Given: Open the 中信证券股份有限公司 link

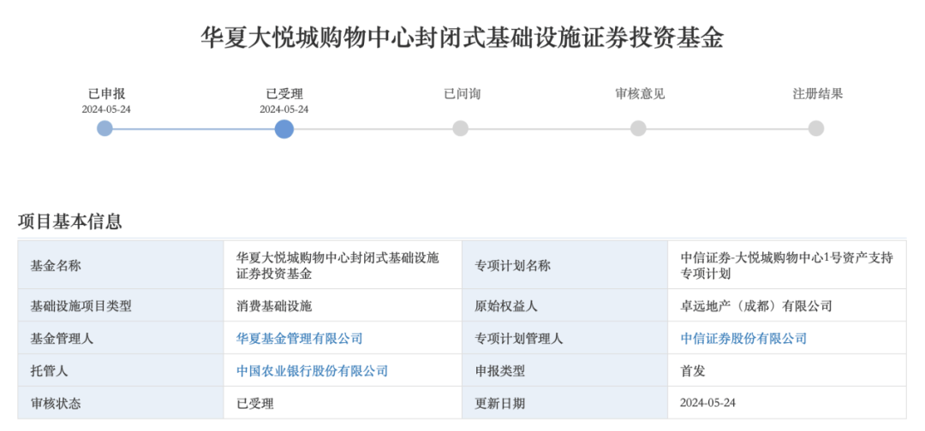Looking at the screenshot, I should [x=743, y=339].
